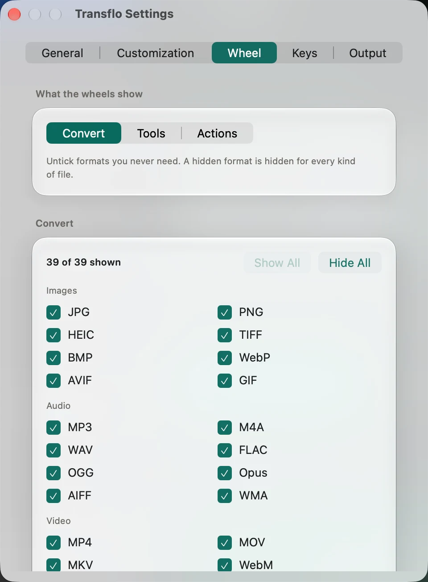The width and height of the screenshot is (428, 582).
Task: Toggle the HEIC checkbox
Action: pyautogui.click(x=53, y=335)
